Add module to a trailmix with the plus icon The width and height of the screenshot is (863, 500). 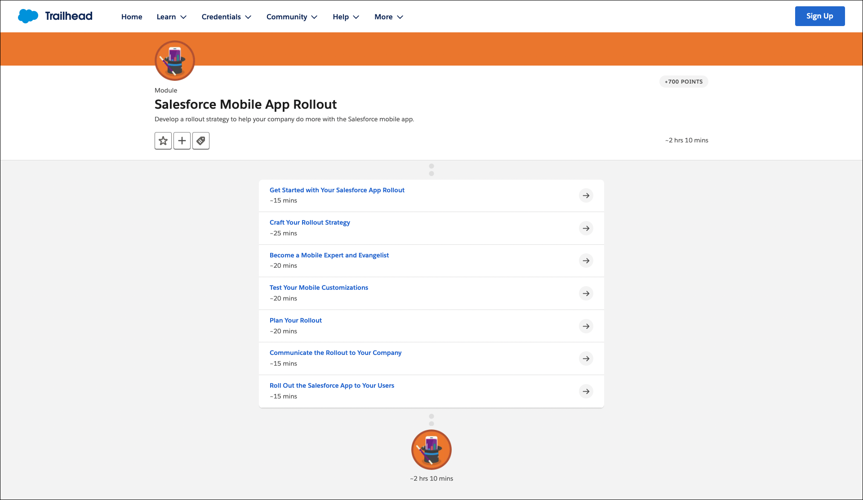point(182,141)
